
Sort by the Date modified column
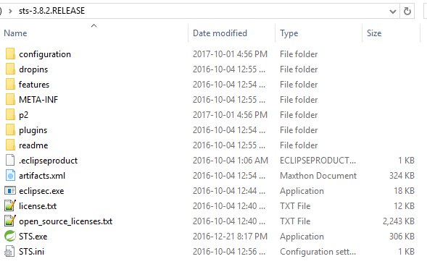[x=220, y=33]
